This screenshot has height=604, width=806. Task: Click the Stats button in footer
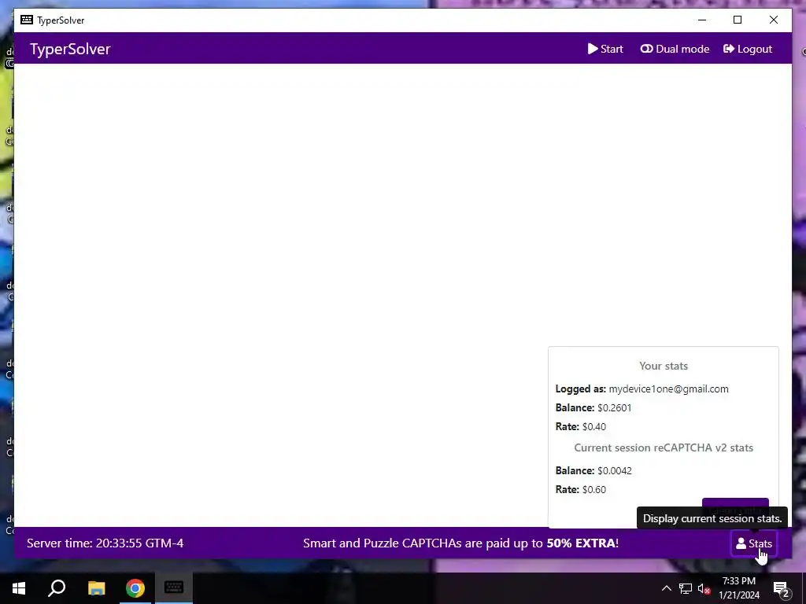pos(753,543)
